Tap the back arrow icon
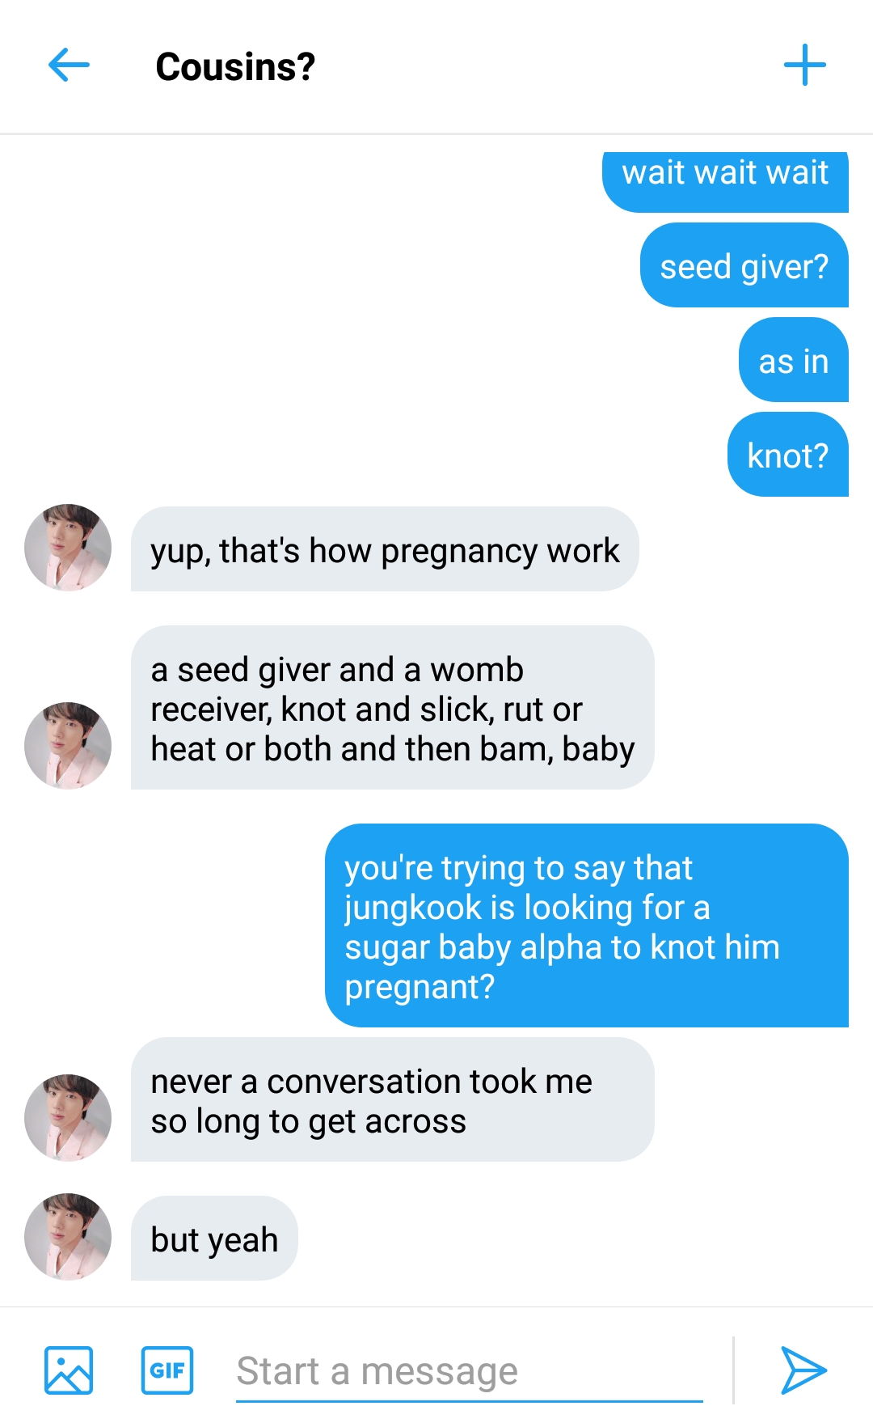 pyautogui.click(x=69, y=65)
